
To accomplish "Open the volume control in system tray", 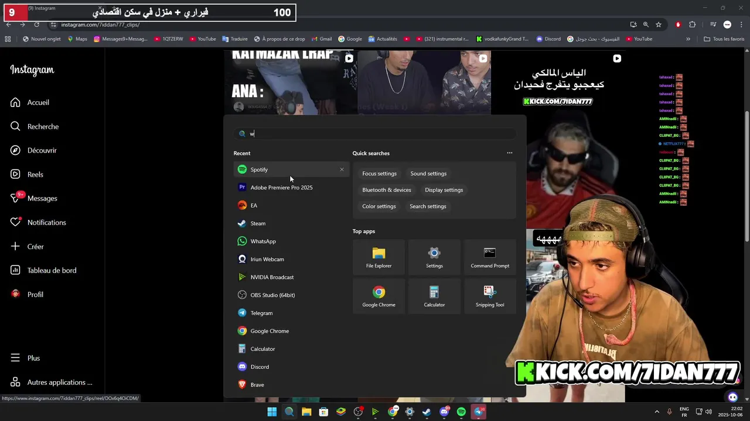I will (x=709, y=412).
